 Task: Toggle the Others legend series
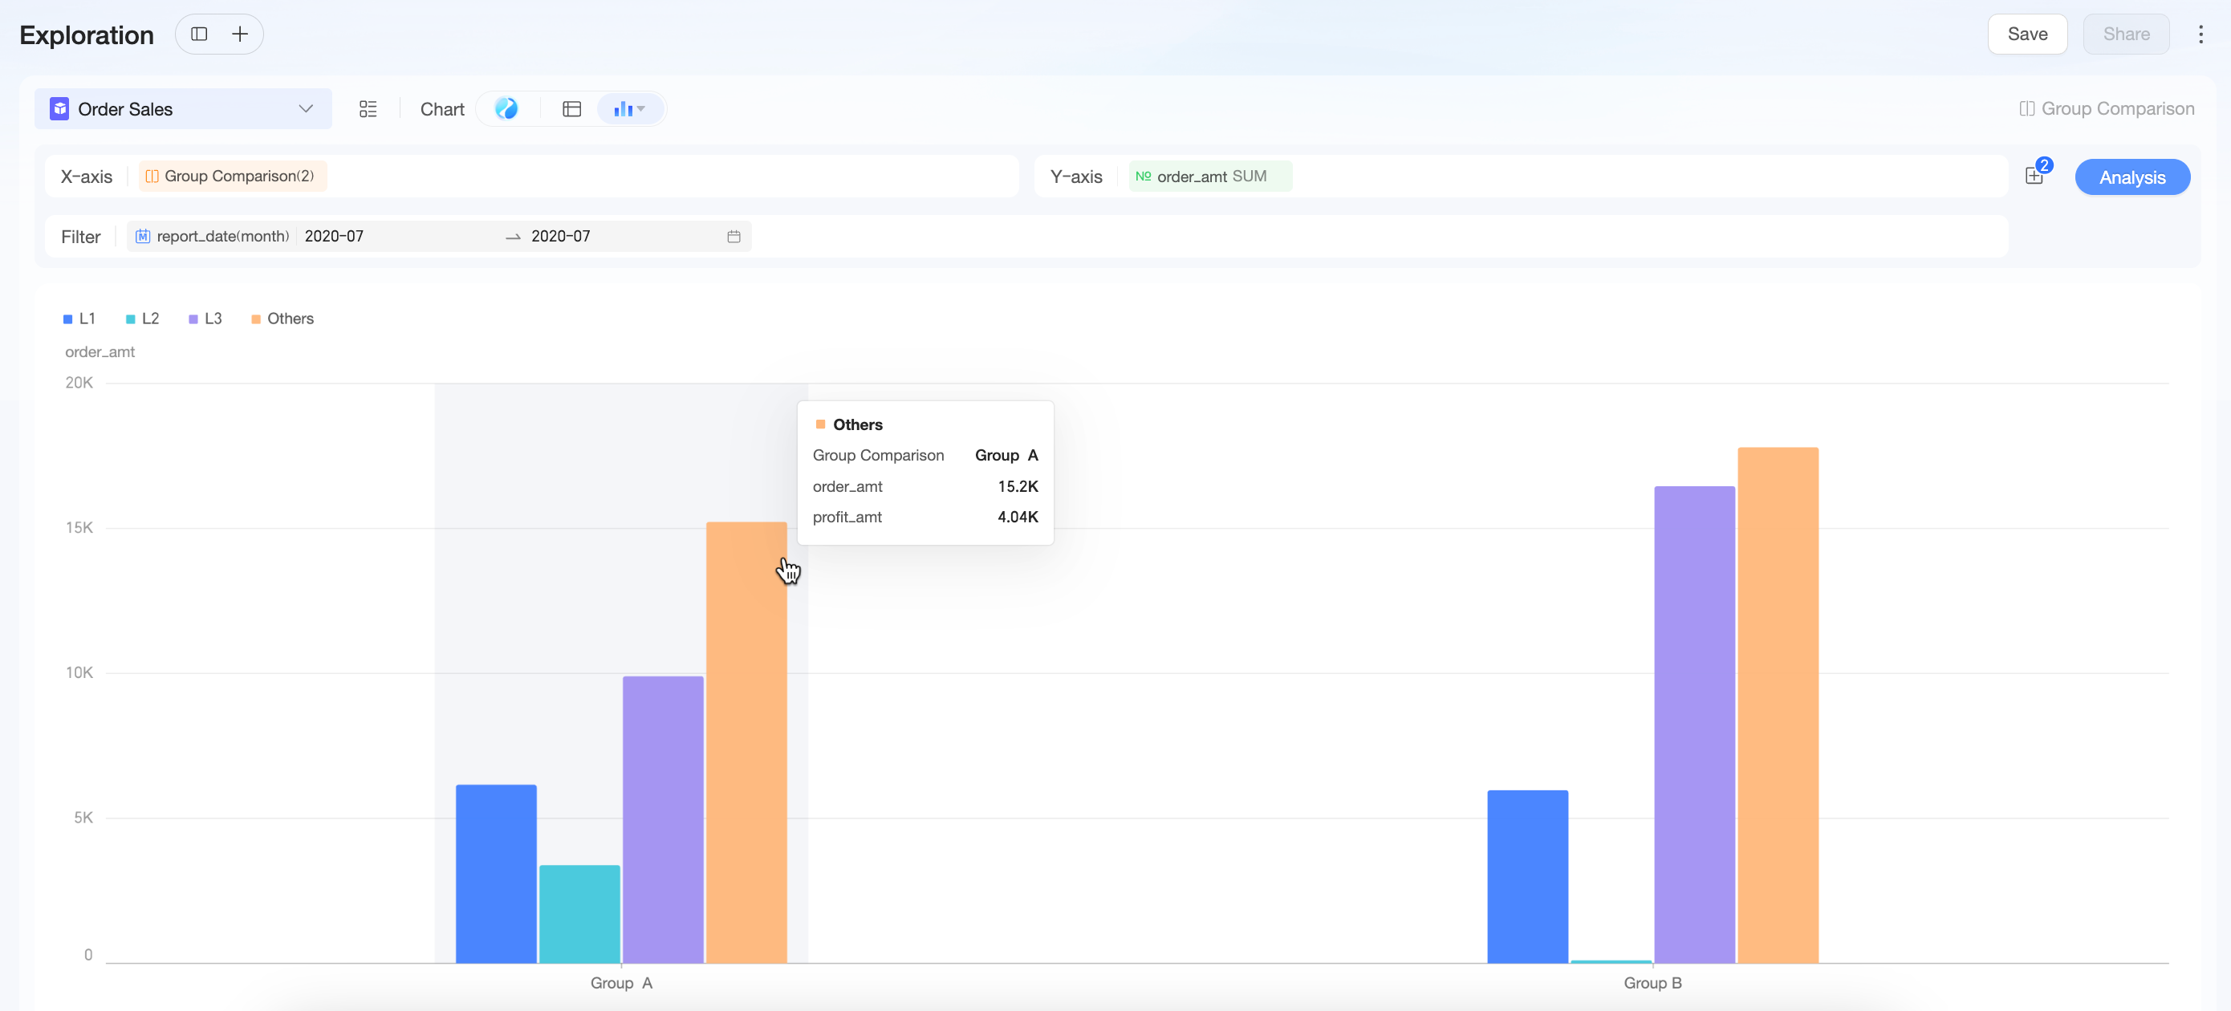tap(282, 319)
